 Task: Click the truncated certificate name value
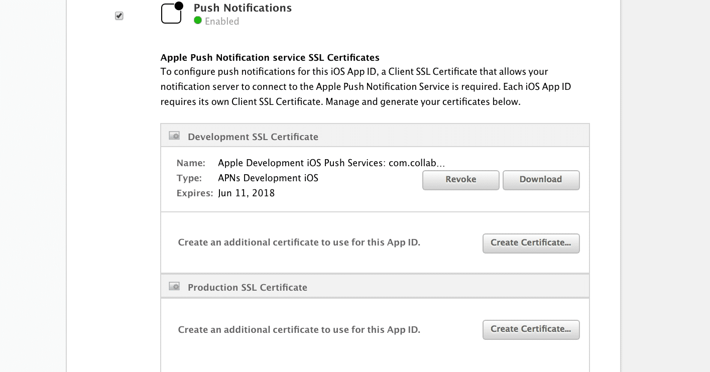[331, 163]
